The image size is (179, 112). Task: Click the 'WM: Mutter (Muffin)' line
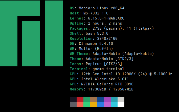coord(91,49)
